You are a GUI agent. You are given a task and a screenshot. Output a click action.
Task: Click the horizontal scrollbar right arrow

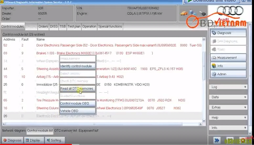point(201,124)
